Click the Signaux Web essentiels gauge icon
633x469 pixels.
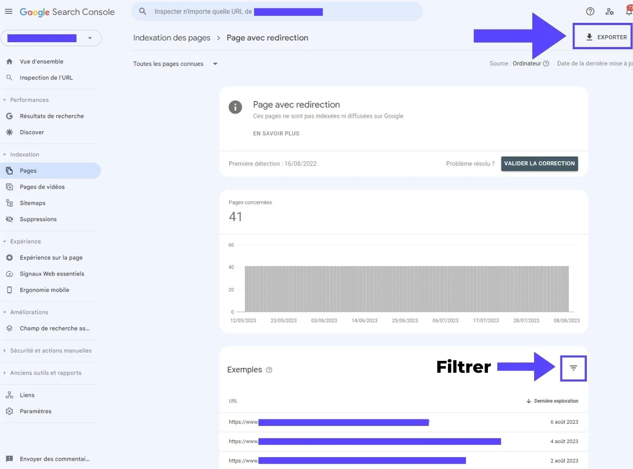point(9,273)
